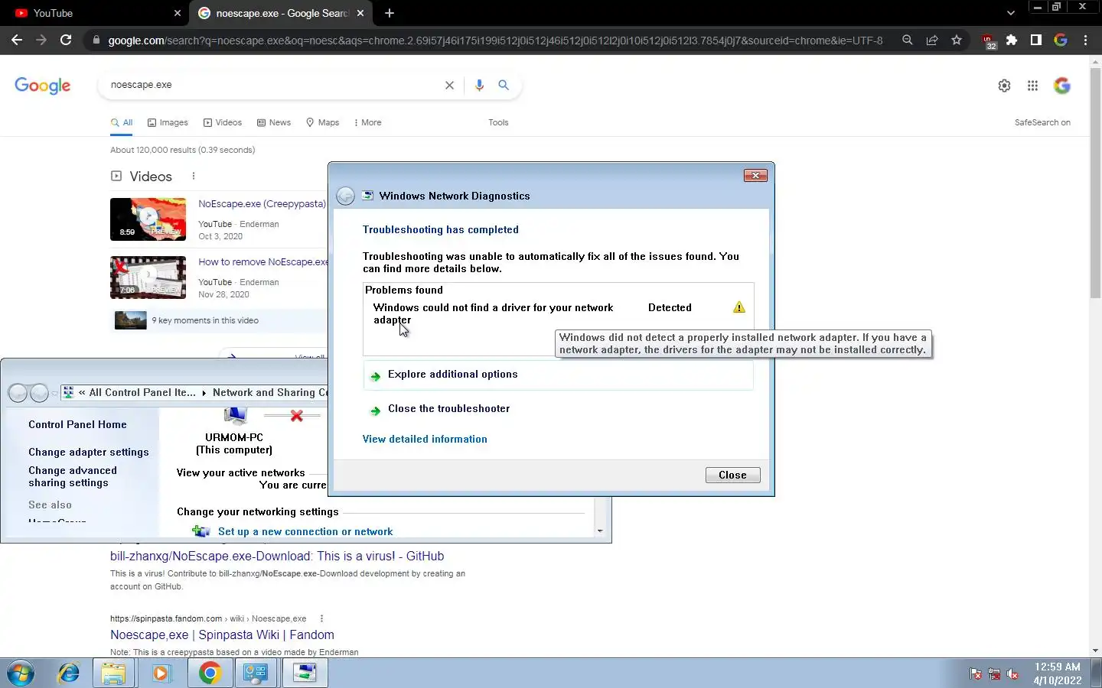Share this page from the address bar
The width and height of the screenshot is (1102, 688).
click(x=932, y=40)
